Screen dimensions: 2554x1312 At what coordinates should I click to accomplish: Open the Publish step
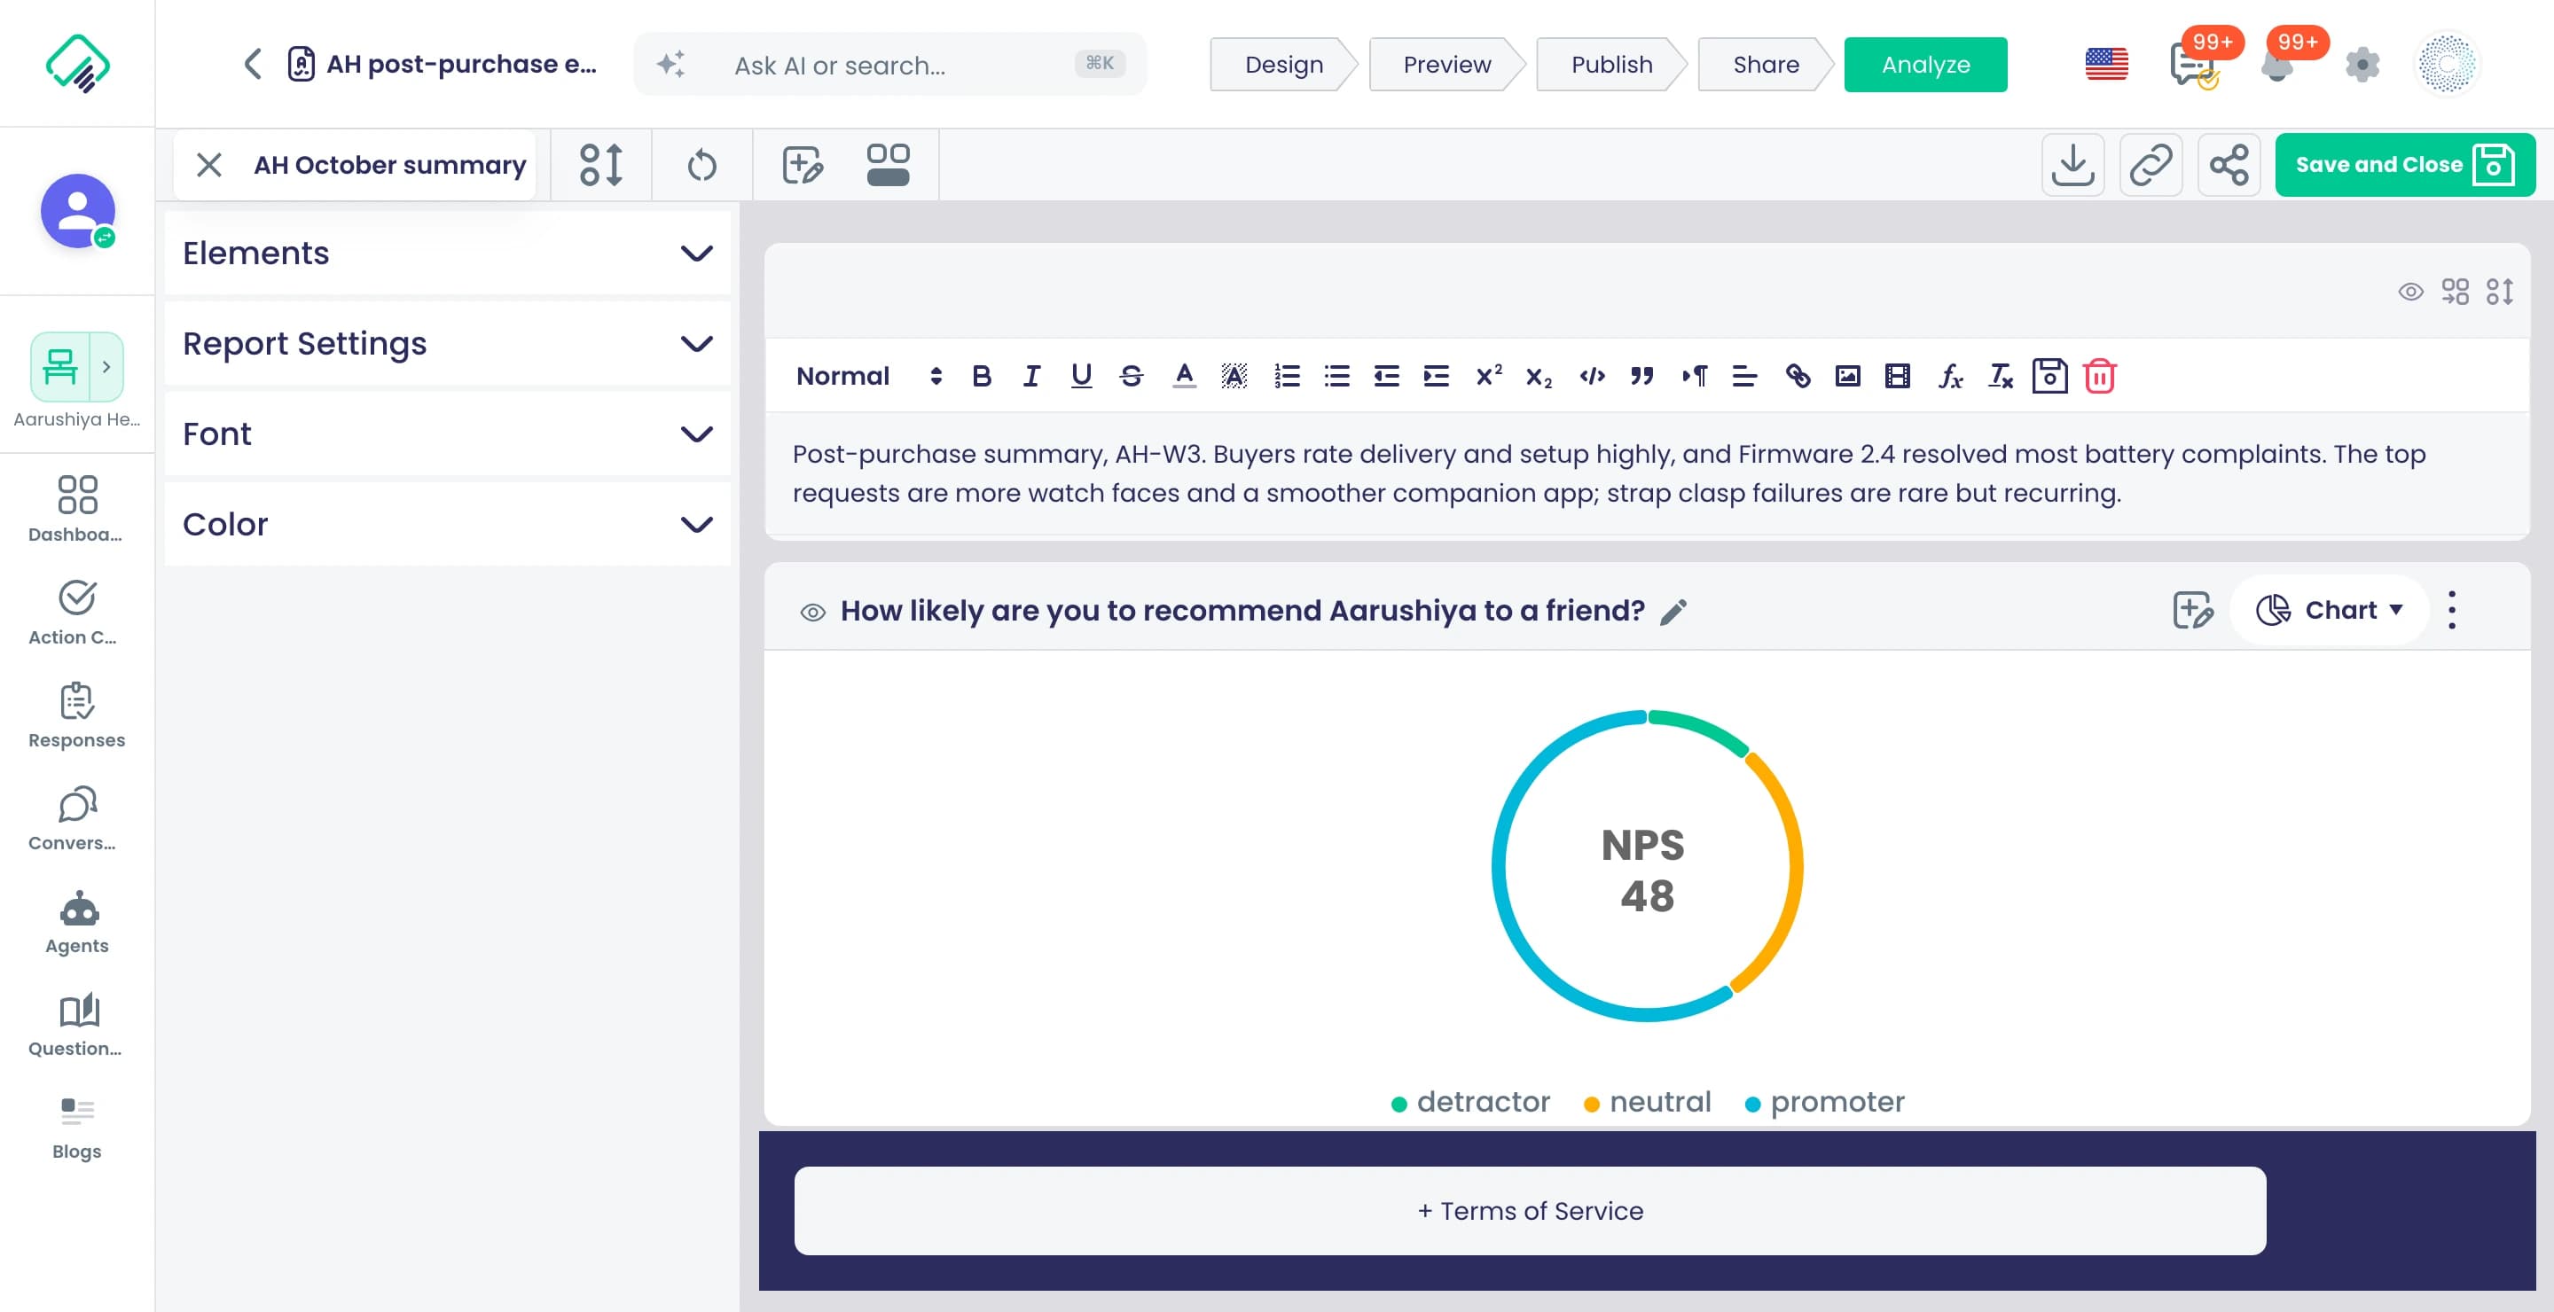pos(1611,65)
